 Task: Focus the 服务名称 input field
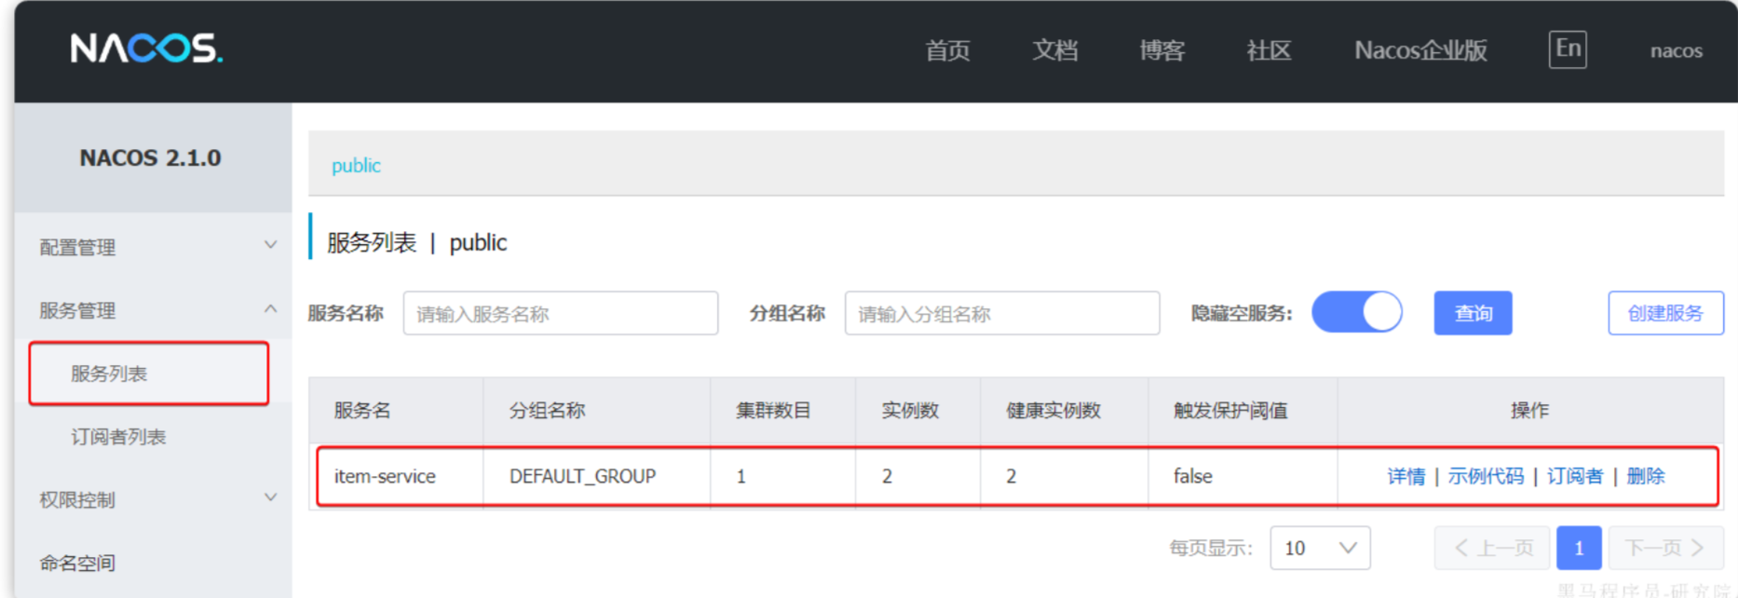[x=561, y=313]
